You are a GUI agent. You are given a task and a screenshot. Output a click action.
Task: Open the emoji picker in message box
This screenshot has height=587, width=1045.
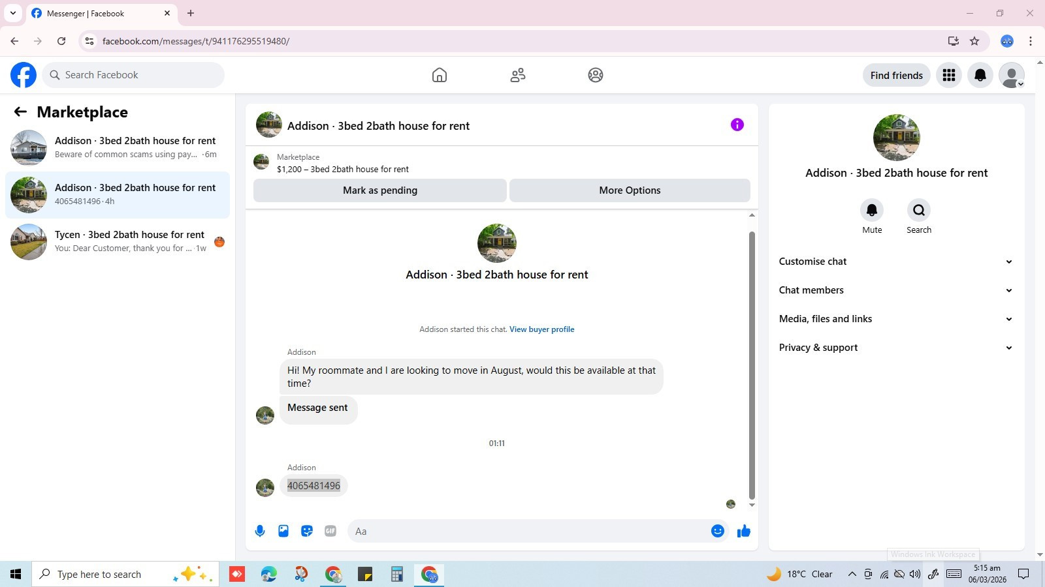click(x=718, y=531)
